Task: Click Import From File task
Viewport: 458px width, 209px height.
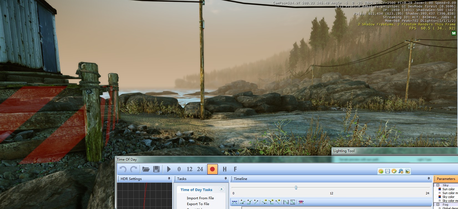Action: 200,198
